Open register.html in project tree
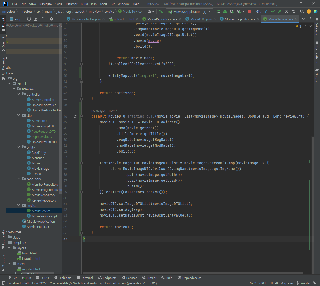 [31, 269]
